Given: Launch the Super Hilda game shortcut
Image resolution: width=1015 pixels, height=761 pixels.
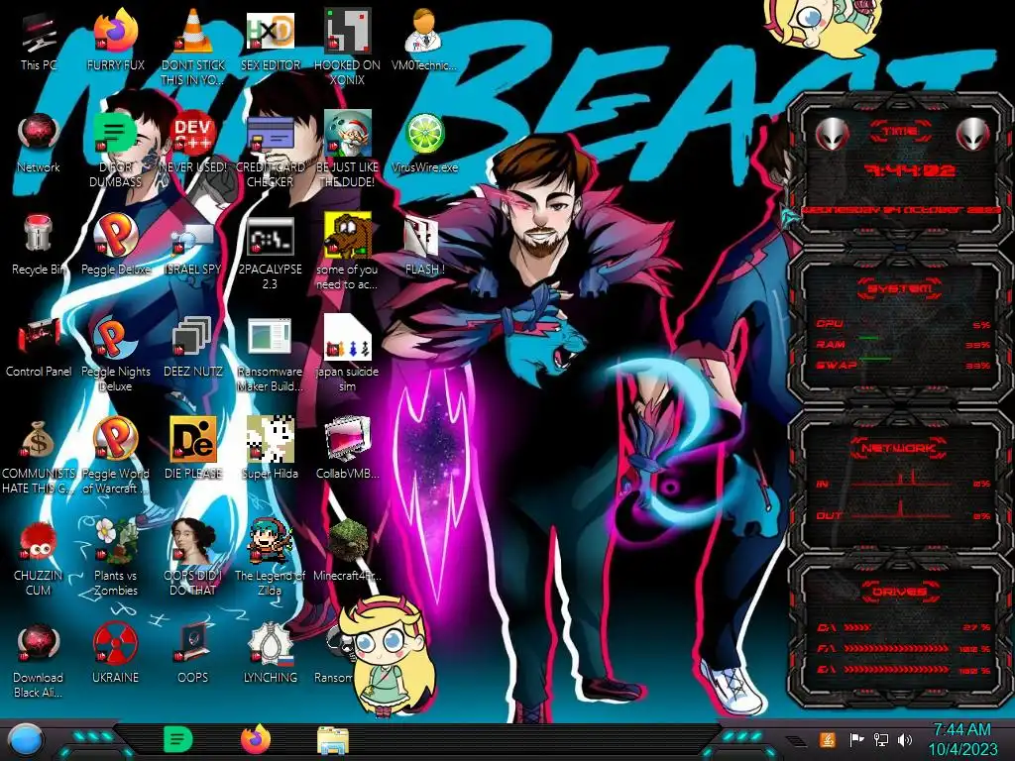Looking at the screenshot, I should pos(270,448).
